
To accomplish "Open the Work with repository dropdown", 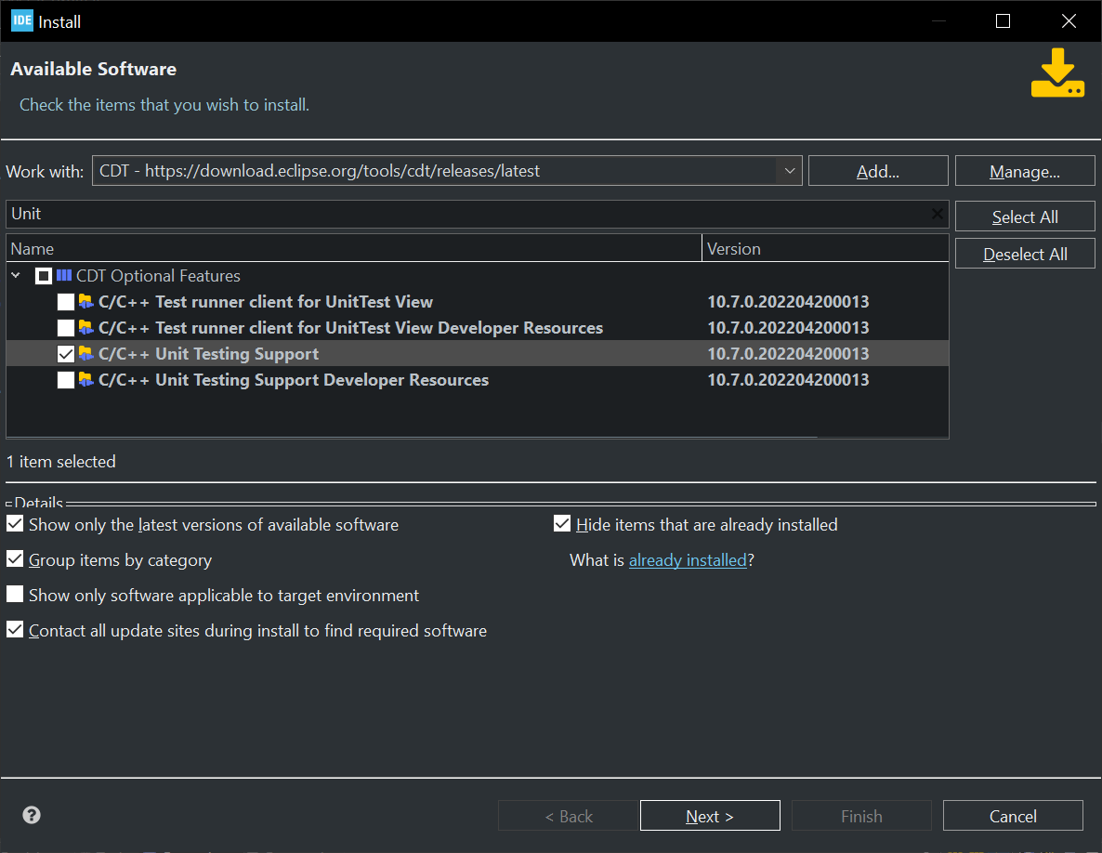I will click(789, 171).
